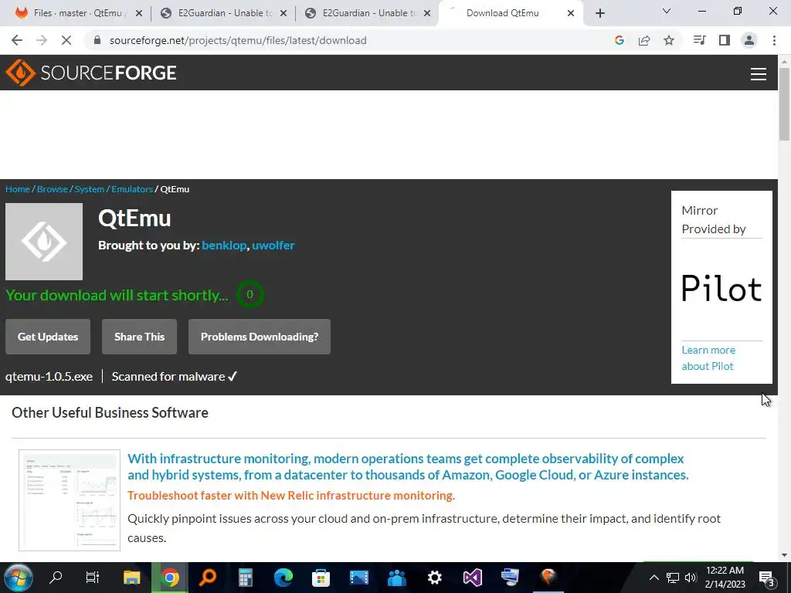Click the Chrome taskbar icon
Image resolution: width=791 pixels, height=593 pixels.
(x=170, y=578)
